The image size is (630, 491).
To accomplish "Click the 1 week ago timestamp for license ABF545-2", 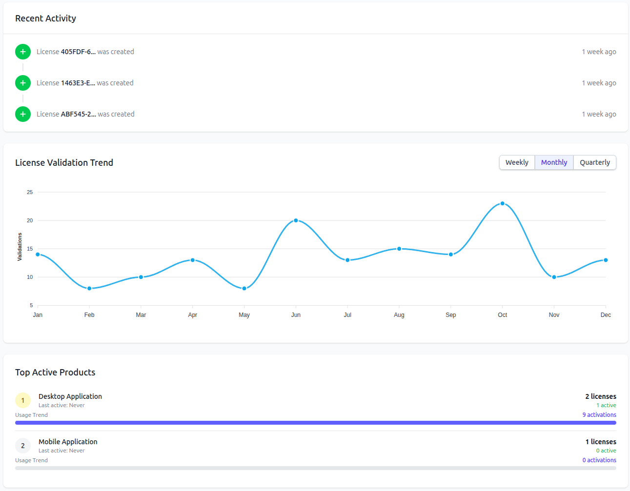I will pyautogui.click(x=599, y=114).
